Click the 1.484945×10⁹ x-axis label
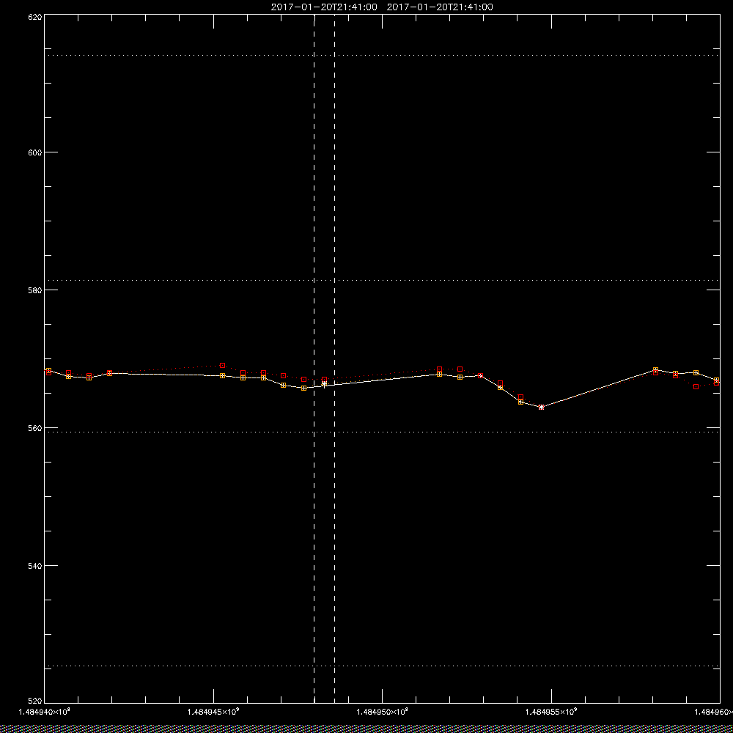The width and height of the screenshot is (733, 733). pyautogui.click(x=213, y=712)
